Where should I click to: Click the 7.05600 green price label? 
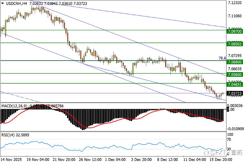[x=235, y=74]
